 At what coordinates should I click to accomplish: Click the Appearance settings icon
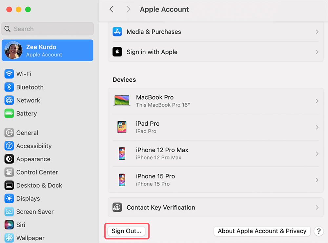click(x=9, y=159)
